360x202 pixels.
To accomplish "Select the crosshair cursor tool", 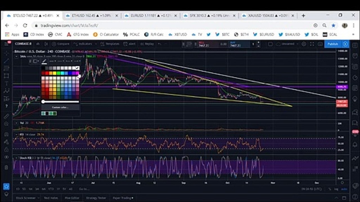I will point(6,53).
